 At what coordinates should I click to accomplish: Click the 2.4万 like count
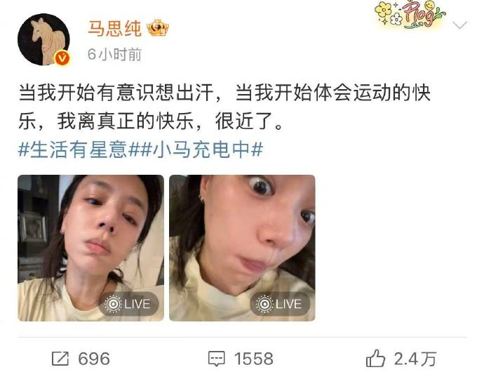coord(415,359)
